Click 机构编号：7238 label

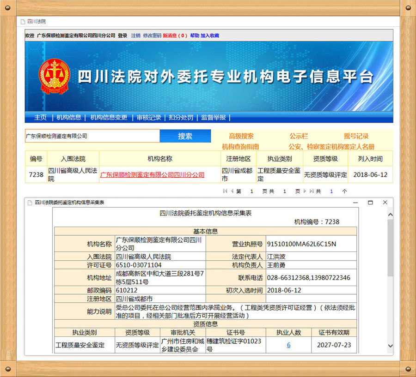click(x=317, y=222)
